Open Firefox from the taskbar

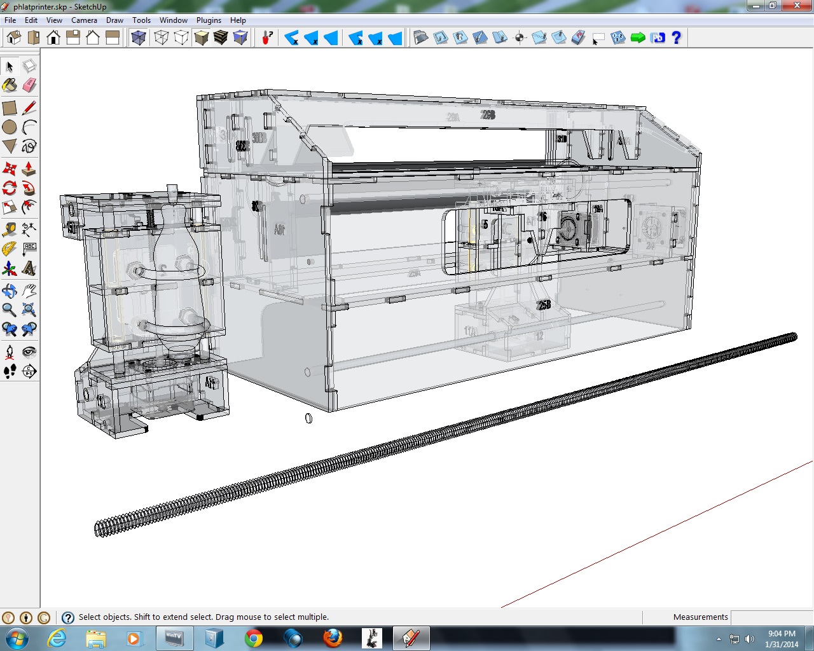tap(333, 638)
